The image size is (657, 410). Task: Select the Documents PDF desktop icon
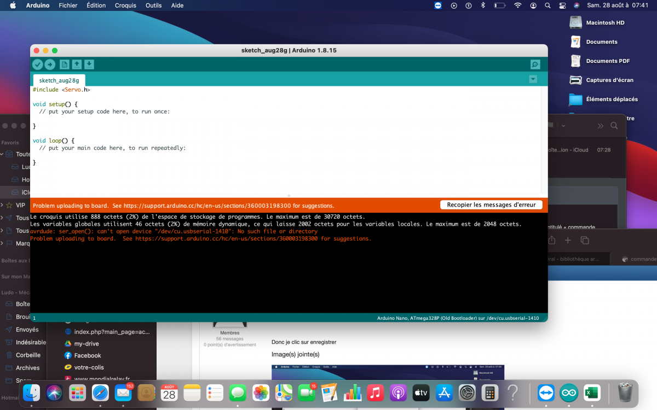coord(575,61)
